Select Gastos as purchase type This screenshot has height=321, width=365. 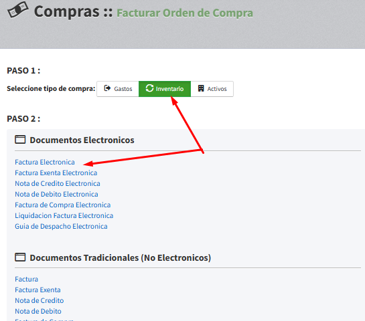[x=118, y=89]
